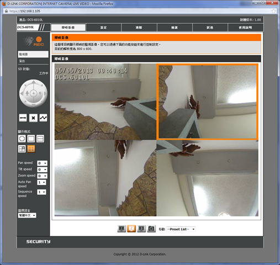Open the language selection dropdown
Screen dimensions: 280x265
pyautogui.click(x=27, y=215)
